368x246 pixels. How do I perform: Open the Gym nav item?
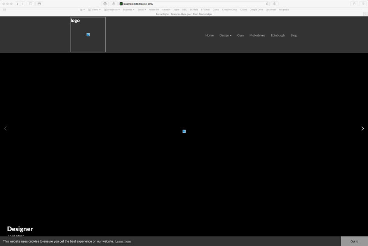click(x=240, y=35)
